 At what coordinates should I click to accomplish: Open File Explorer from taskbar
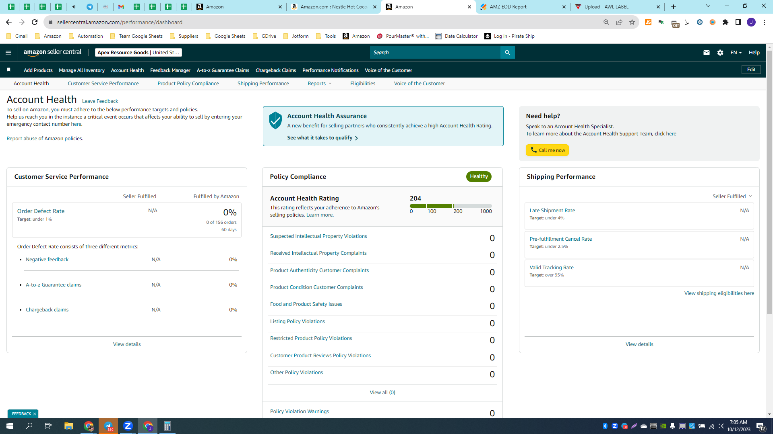point(68,426)
